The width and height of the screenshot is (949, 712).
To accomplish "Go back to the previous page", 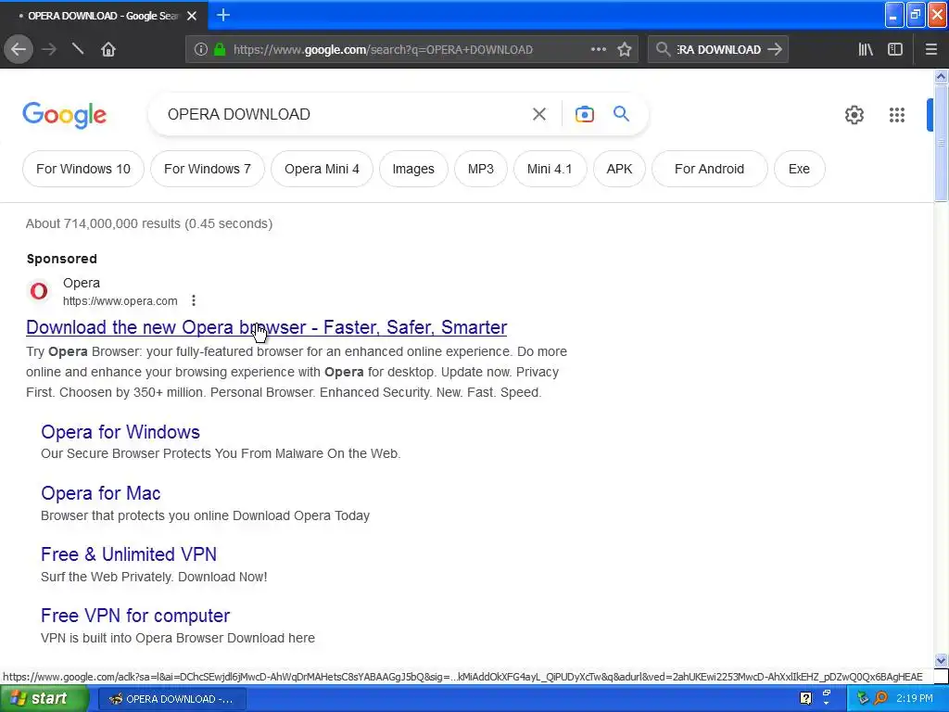I will [x=19, y=49].
